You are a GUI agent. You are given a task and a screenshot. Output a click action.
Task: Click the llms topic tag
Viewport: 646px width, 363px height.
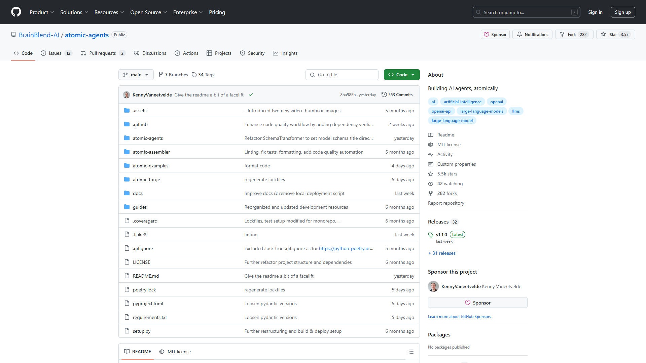pyautogui.click(x=516, y=111)
